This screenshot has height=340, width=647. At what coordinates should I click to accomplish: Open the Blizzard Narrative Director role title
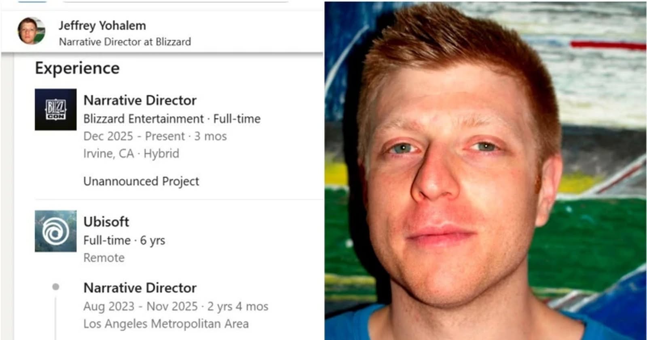140,100
